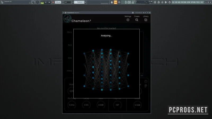
Task: Toggle the metronome icon
Action: point(112,2)
